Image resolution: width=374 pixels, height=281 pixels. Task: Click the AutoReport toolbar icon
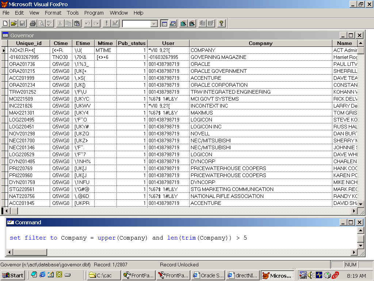[x=211, y=23]
